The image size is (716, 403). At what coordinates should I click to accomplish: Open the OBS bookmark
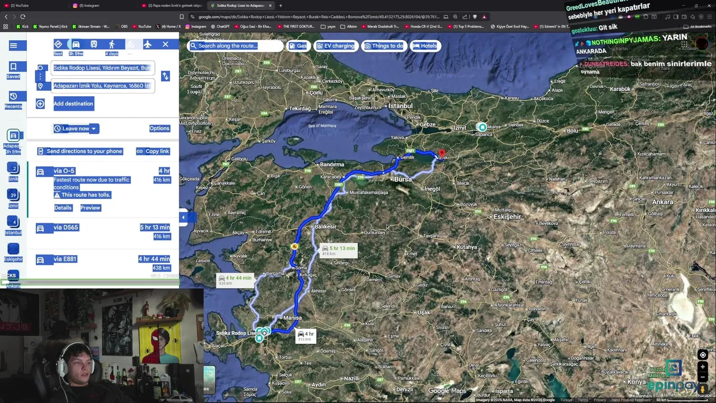click(121, 26)
